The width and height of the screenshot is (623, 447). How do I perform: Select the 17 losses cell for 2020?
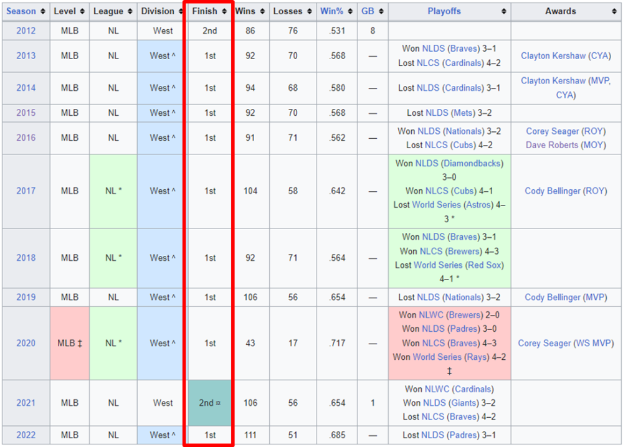tap(293, 343)
